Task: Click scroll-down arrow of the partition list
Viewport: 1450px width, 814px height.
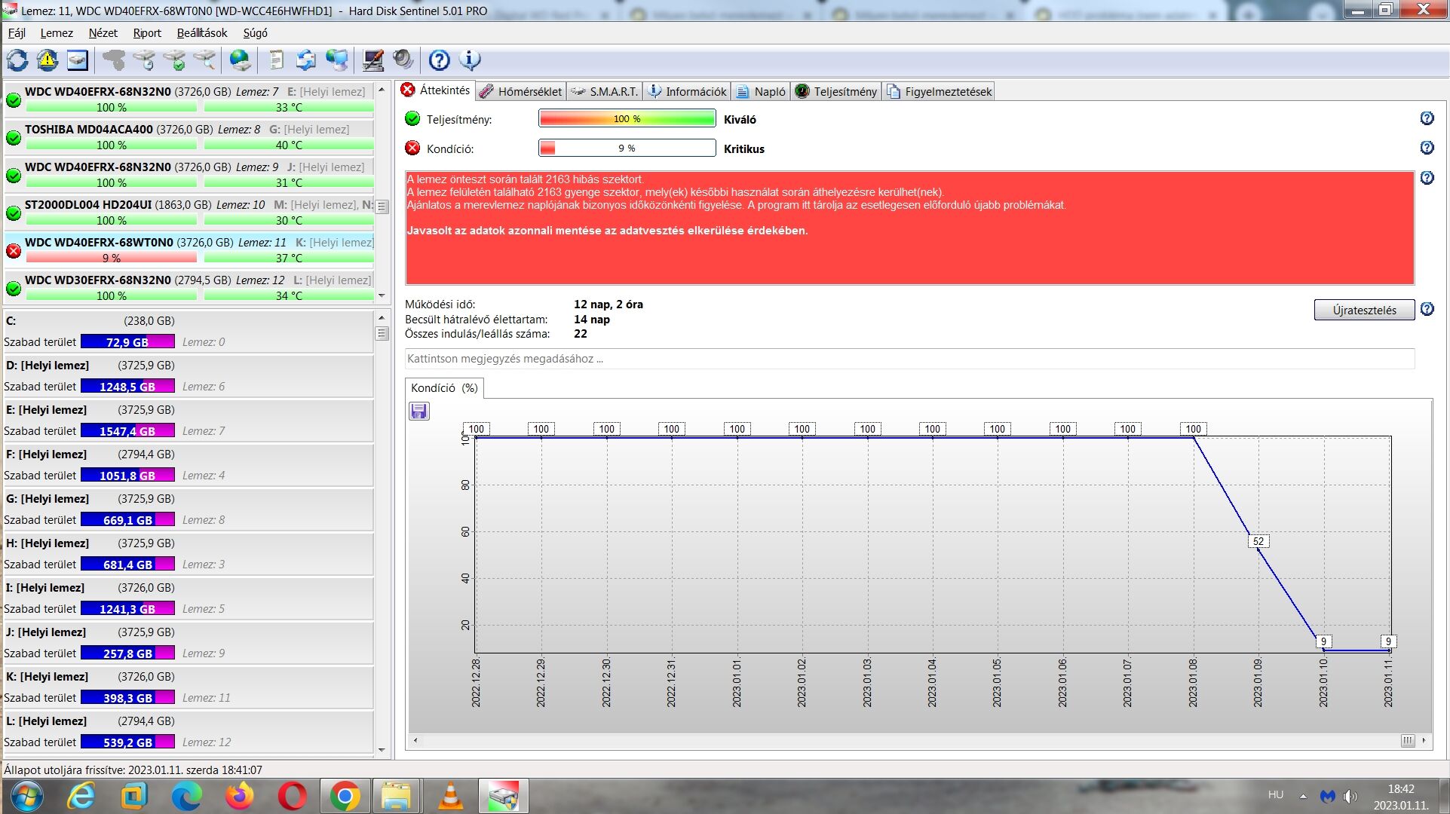Action: (382, 750)
